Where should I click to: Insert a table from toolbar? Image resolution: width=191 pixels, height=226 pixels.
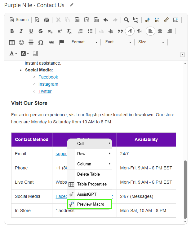coord(12,42)
